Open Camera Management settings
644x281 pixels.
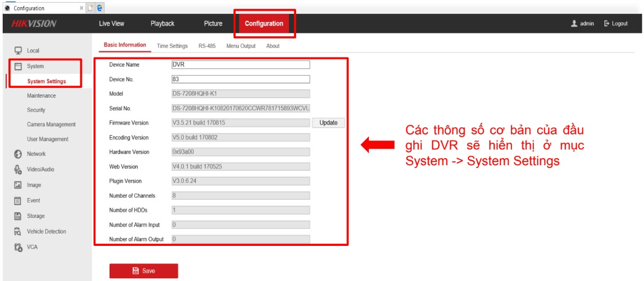51,125
